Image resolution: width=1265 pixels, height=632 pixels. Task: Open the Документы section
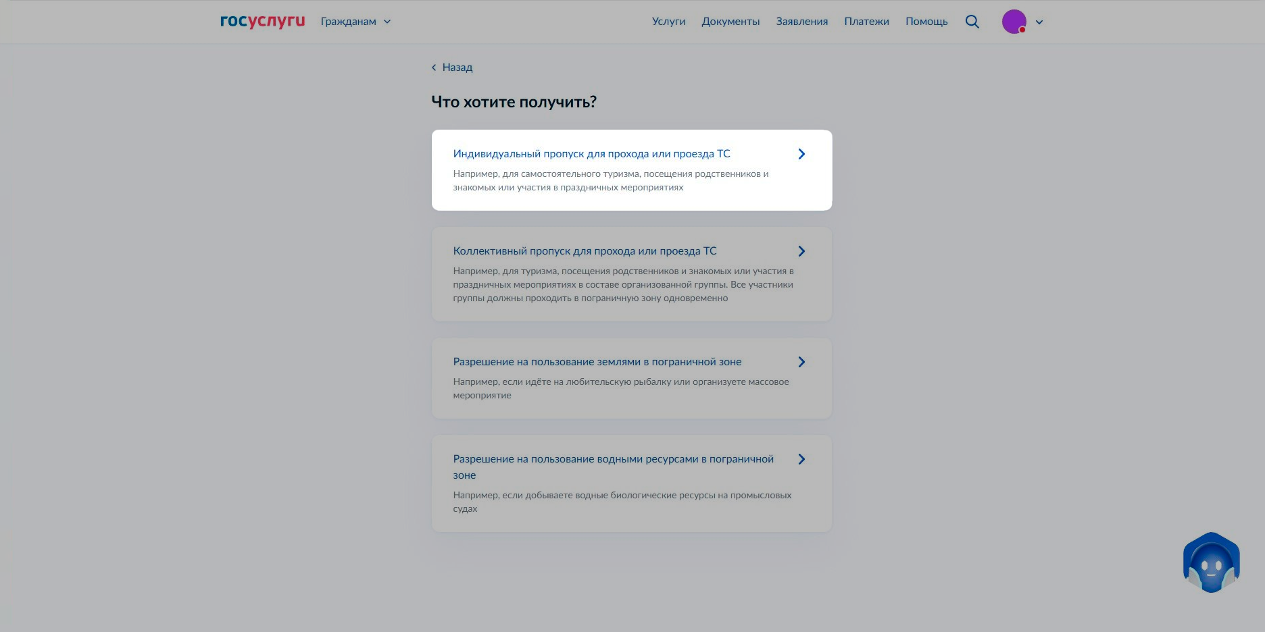coord(730,22)
